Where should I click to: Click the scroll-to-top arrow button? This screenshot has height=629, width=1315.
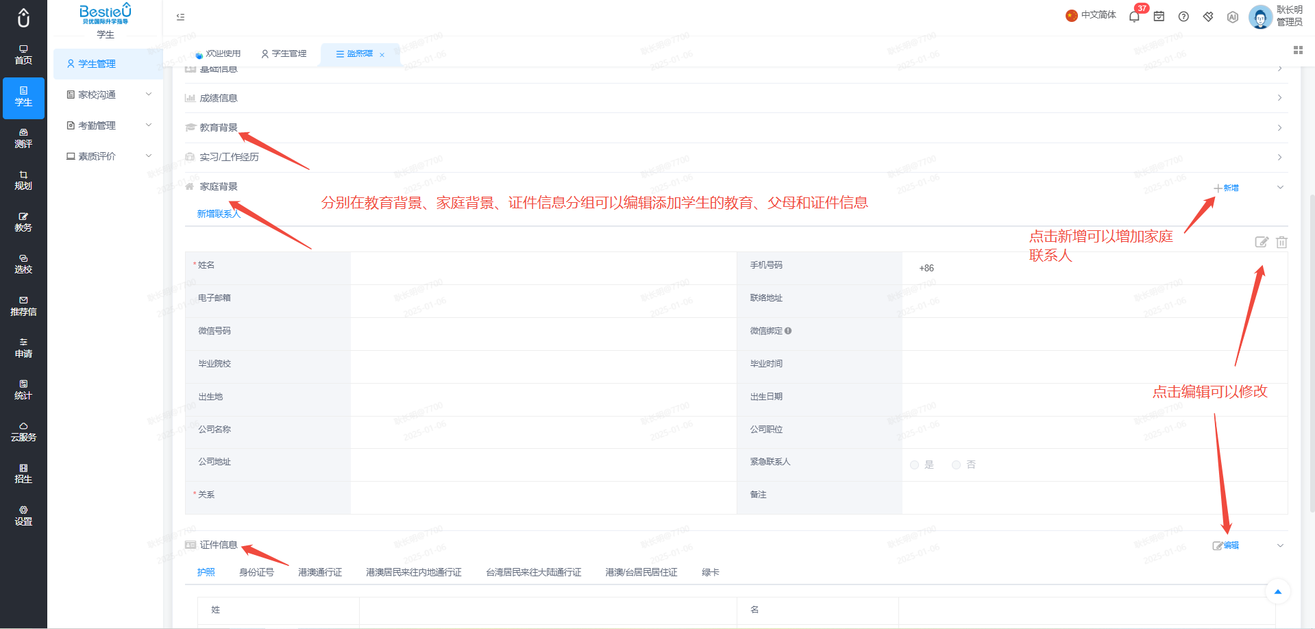pyautogui.click(x=1277, y=591)
